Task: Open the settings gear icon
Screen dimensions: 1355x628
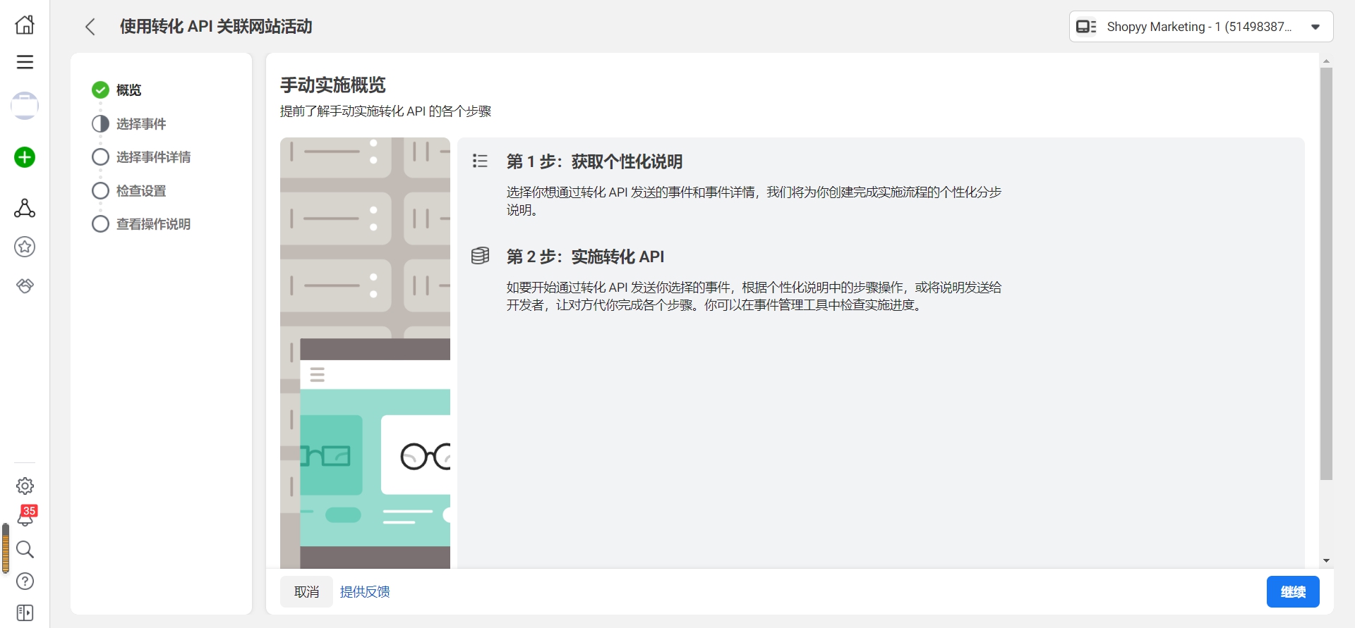Action: (x=25, y=486)
